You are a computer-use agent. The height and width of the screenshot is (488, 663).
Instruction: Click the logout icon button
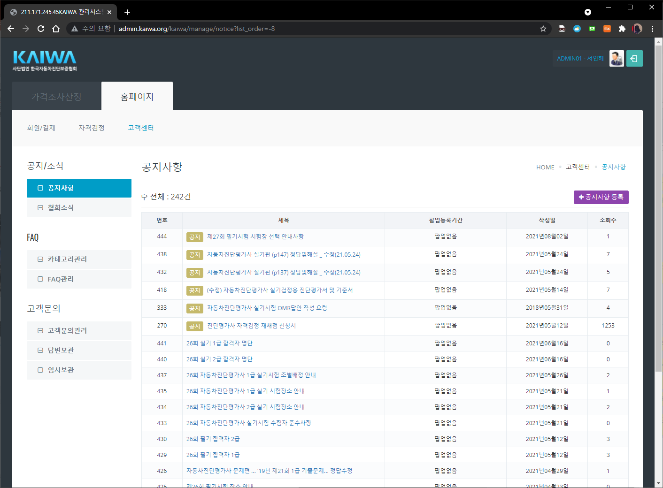[x=634, y=59]
